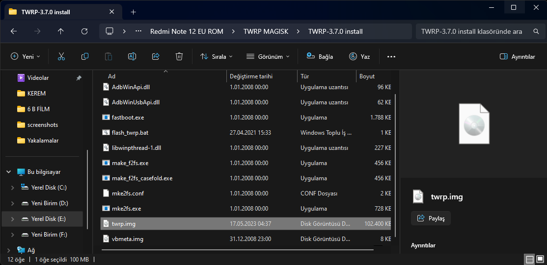Click the Copy icon in toolbar
This screenshot has width=547, height=265.
(85, 56)
